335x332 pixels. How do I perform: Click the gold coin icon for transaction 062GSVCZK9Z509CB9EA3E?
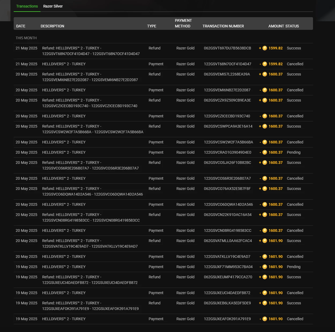(265, 100)
